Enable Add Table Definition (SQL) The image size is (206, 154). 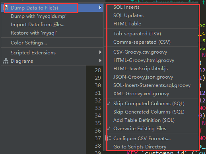(144, 120)
